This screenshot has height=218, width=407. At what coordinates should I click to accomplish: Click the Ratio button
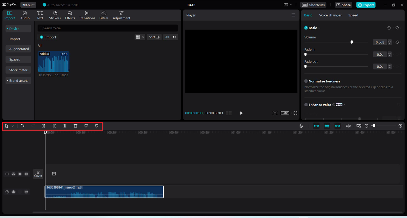click(285, 113)
